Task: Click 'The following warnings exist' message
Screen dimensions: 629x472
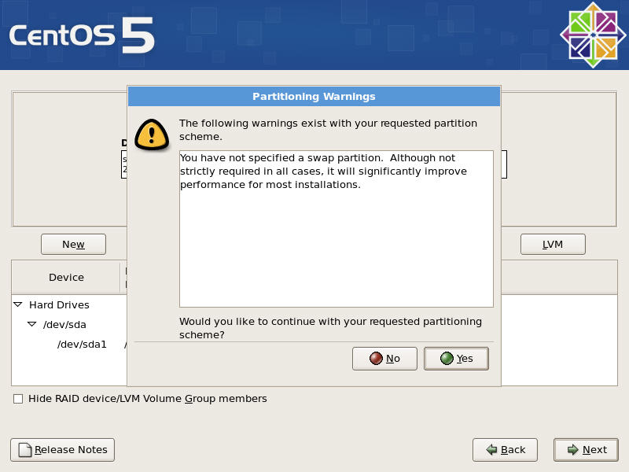Action: pyautogui.click(x=328, y=130)
